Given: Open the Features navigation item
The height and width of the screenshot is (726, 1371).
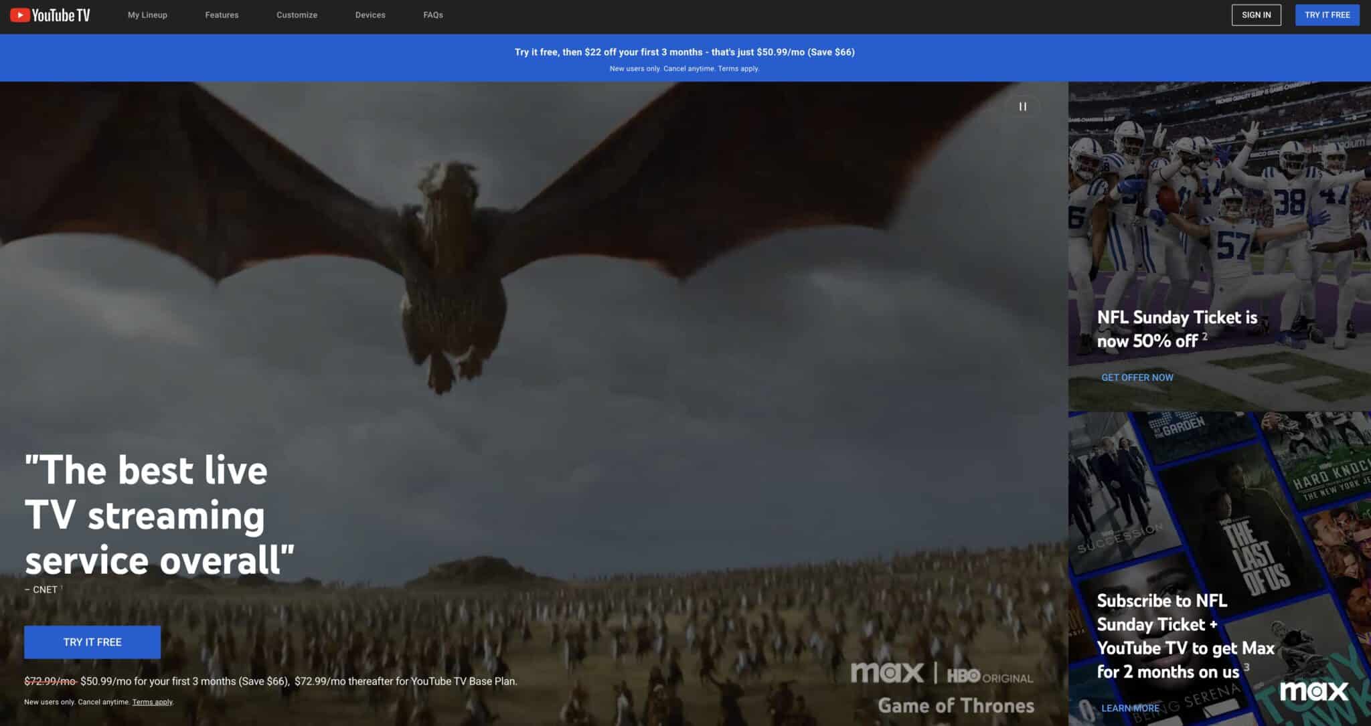Looking at the screenshot, I should click(222, 15).
